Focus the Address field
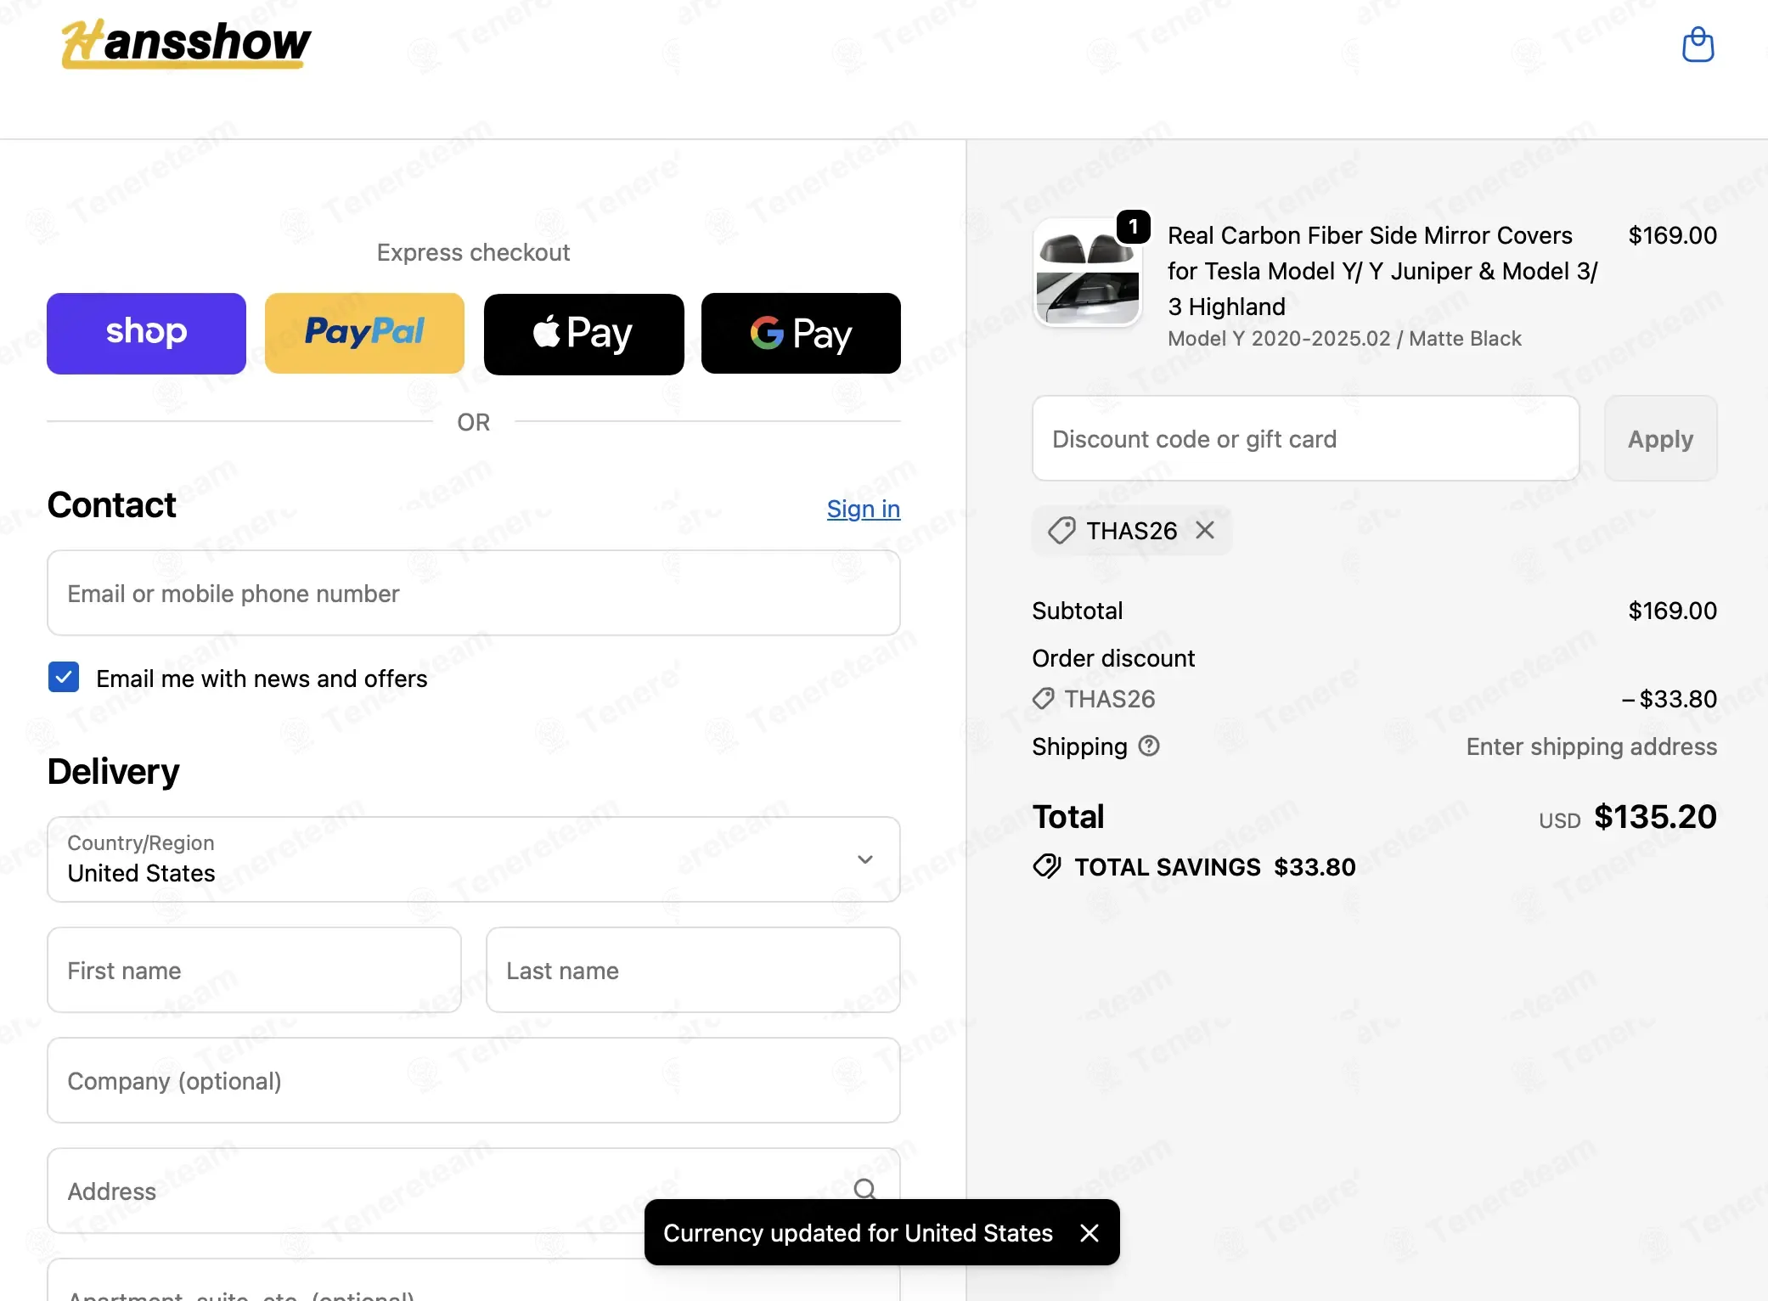 pos(474,1191)
